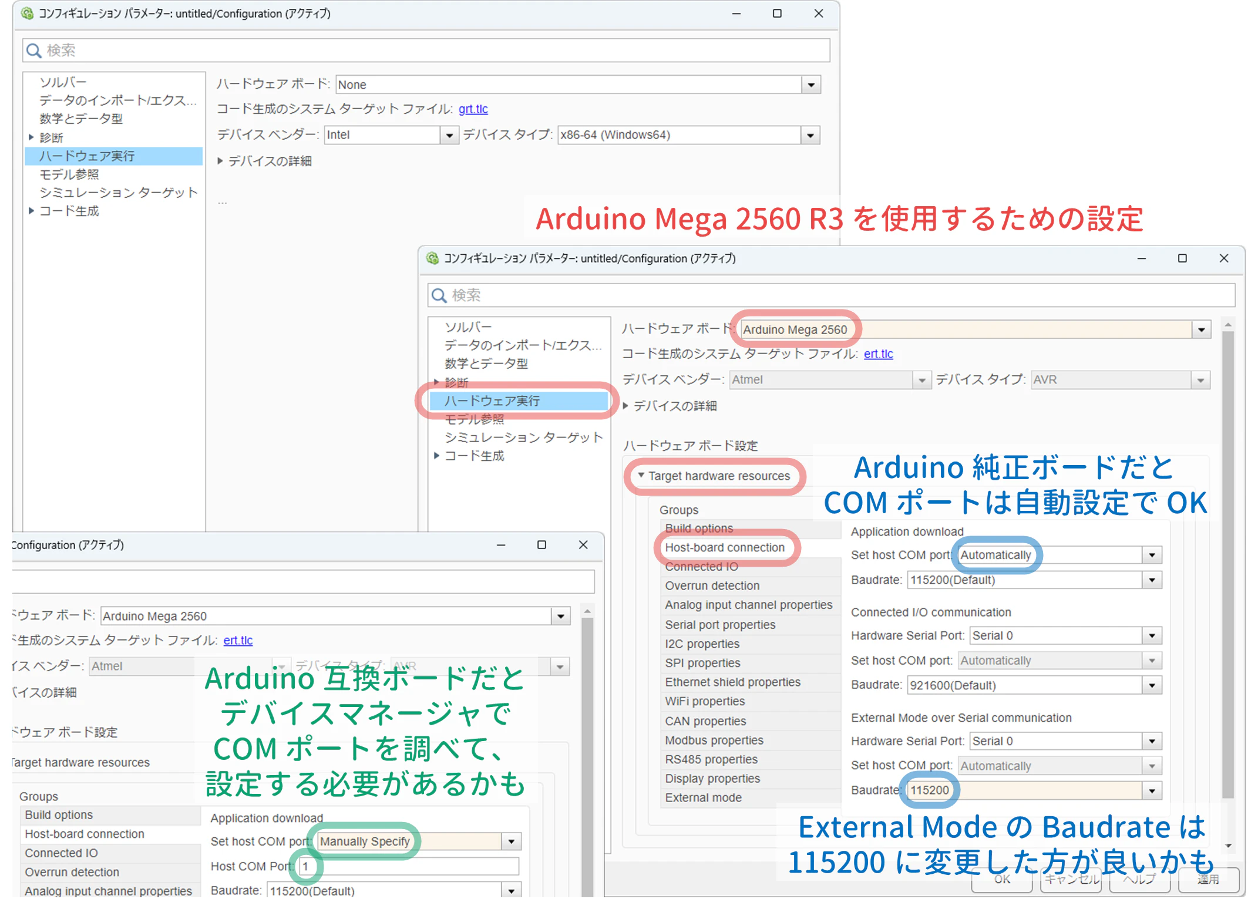Collapse the Target hardware resources section
The image size is (1258, 899).
click(641, 475)
